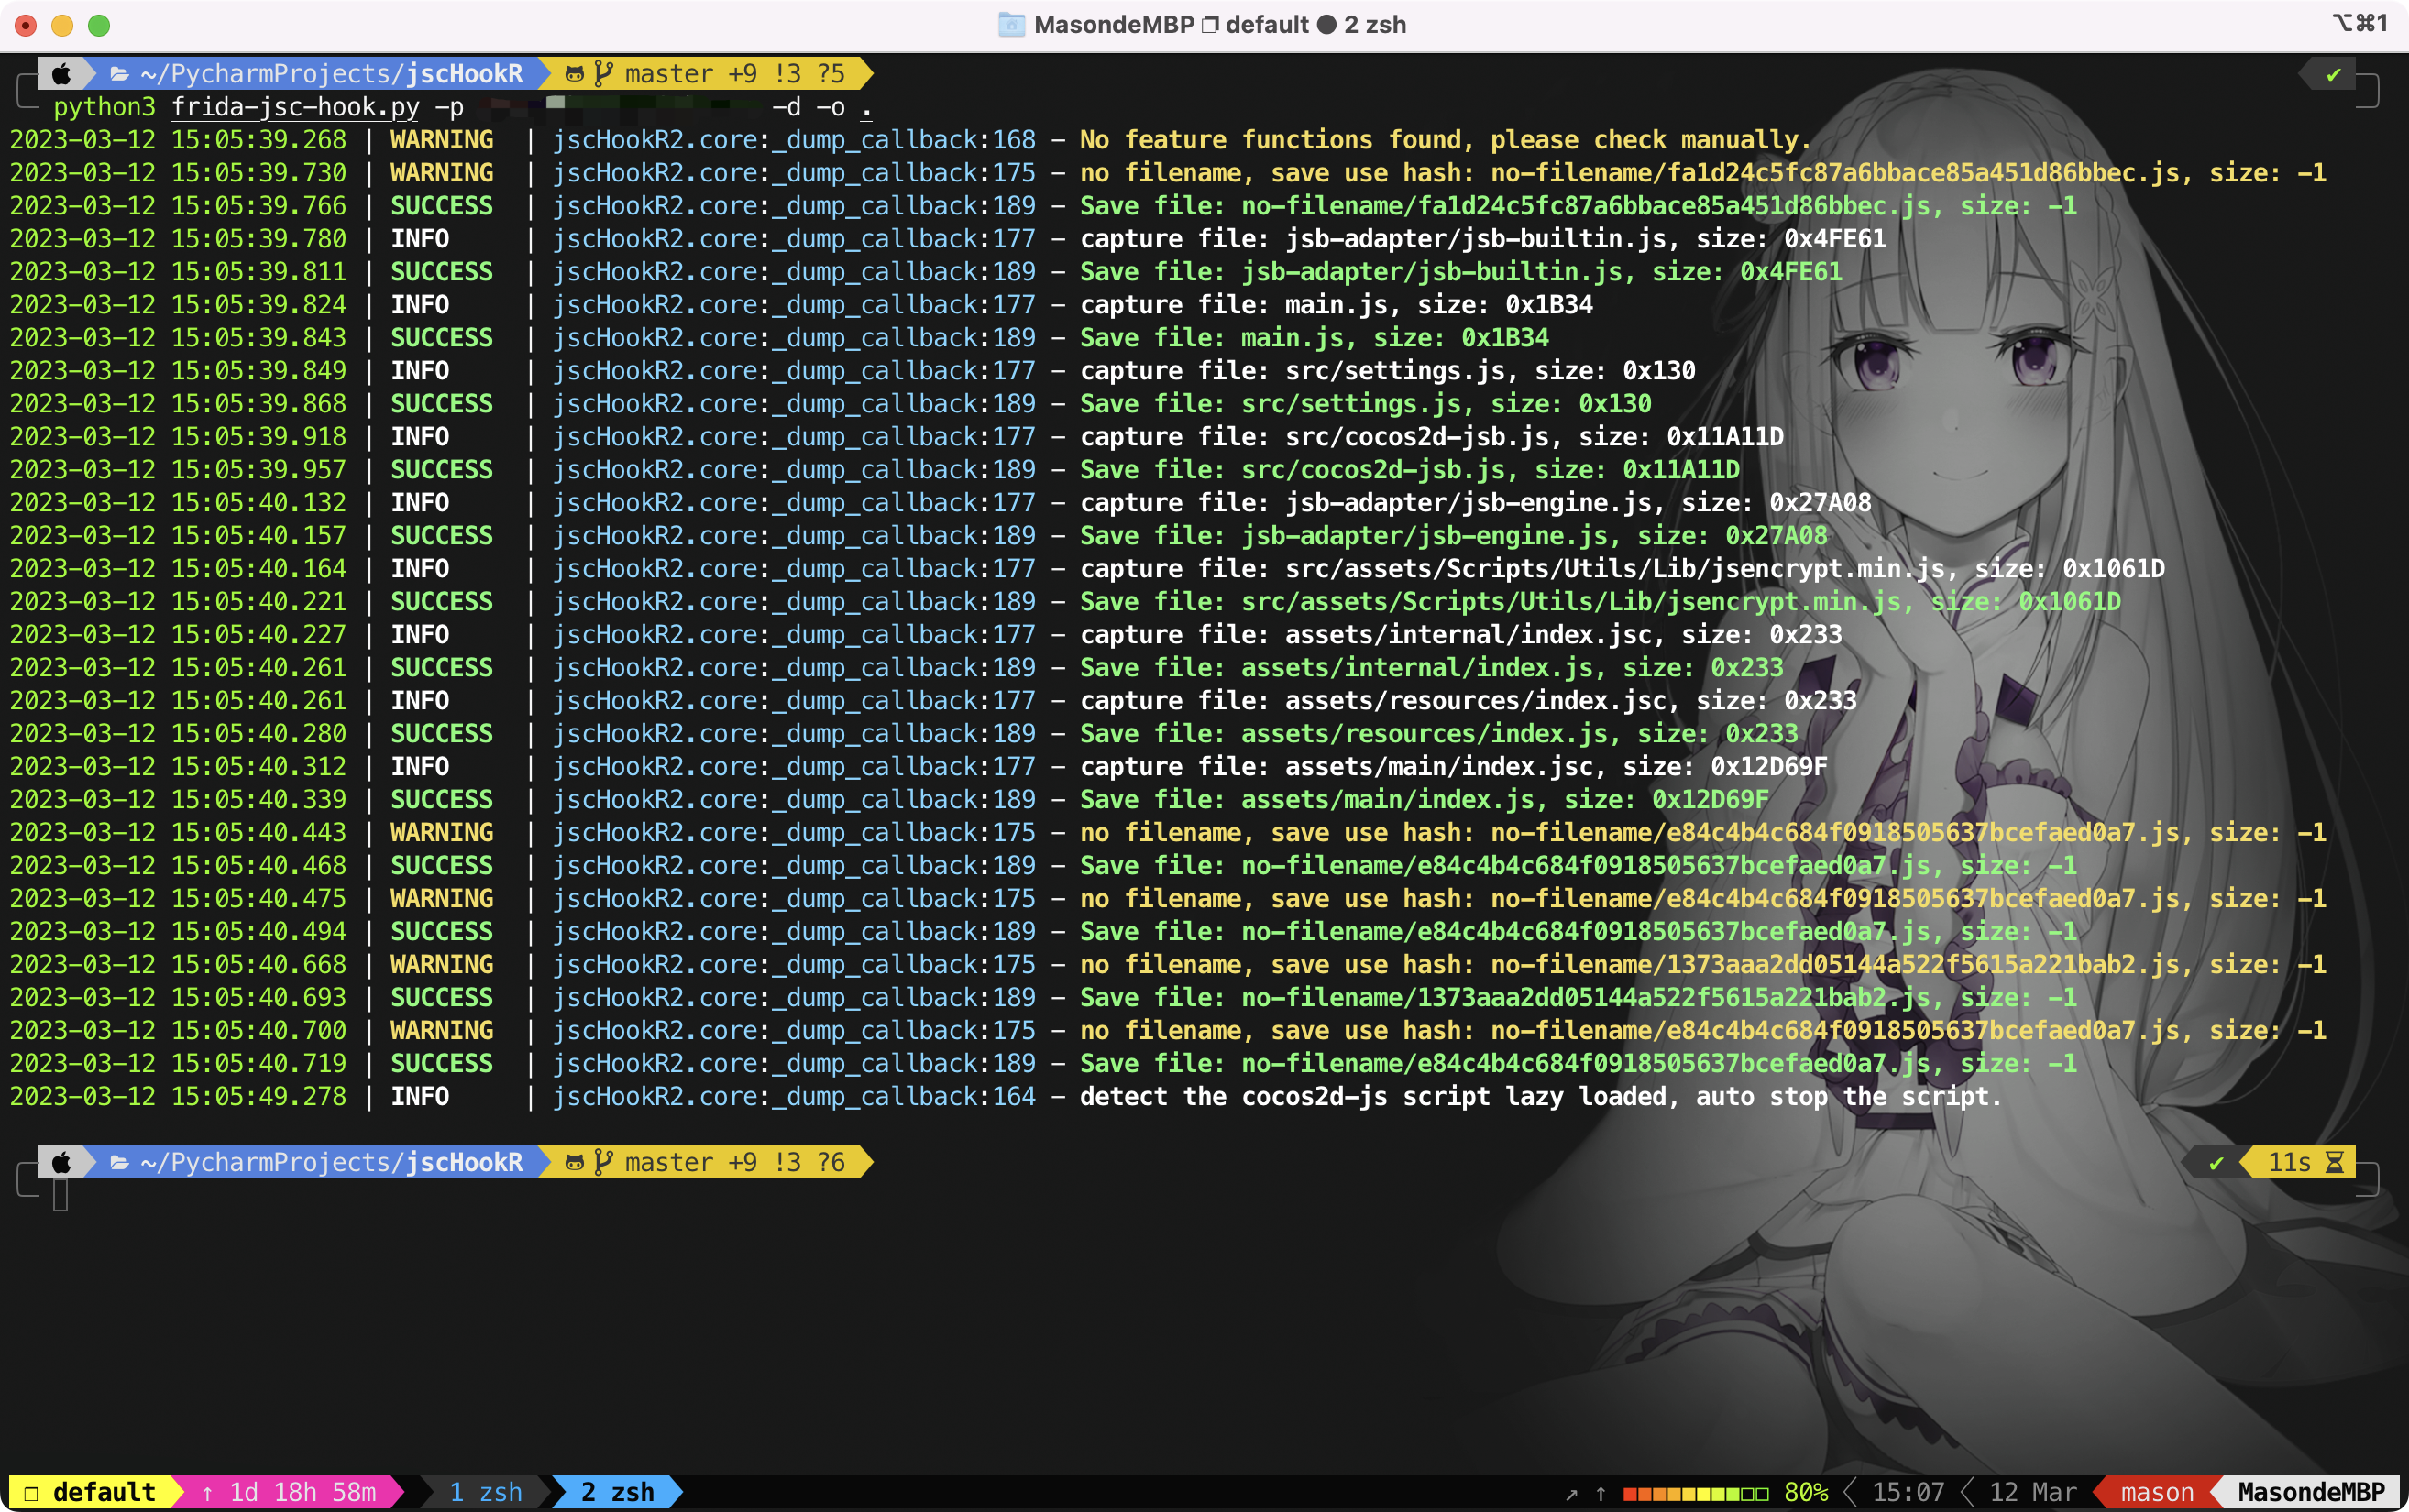The height and width of the screenshot is (1512, 2409).
Task: Click the hourglass icon beside 11s
Action: point(2335,1162)
